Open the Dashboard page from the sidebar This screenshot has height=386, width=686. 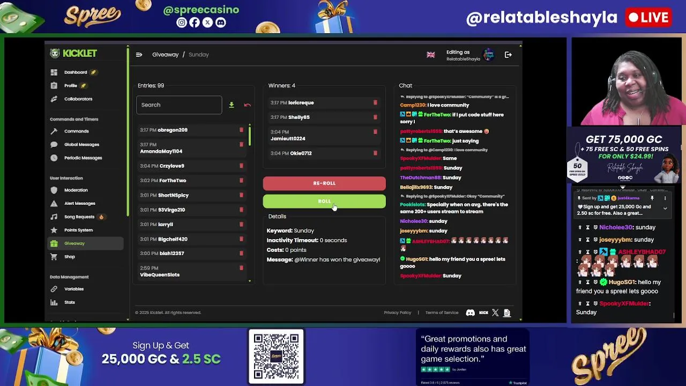(76, 72)
